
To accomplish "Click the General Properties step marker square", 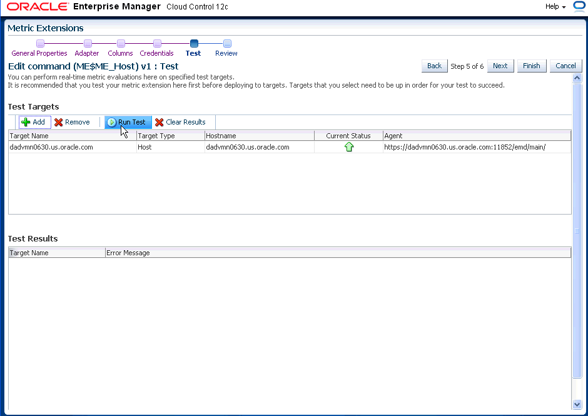I will 40,44.
